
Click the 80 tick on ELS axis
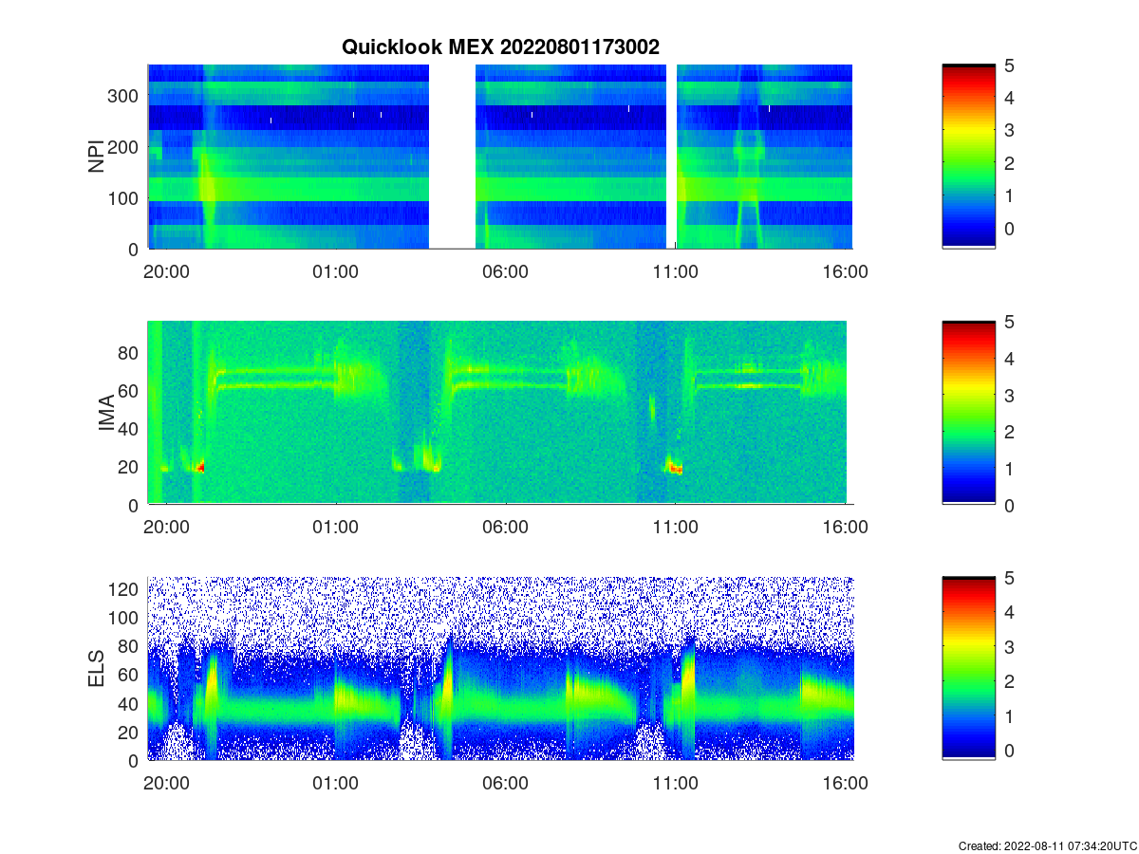(130, 646)
